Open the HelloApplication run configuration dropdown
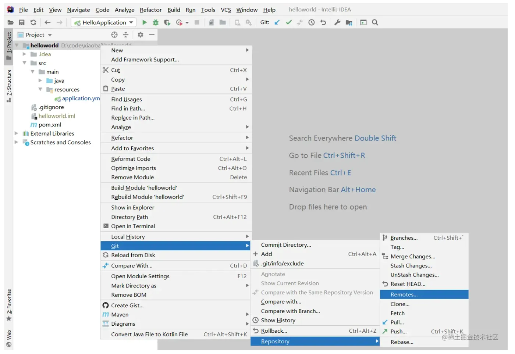 pyautogui.click(x=104, y=22)
